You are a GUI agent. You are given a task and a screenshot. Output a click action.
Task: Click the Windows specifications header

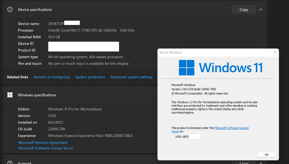37,95
